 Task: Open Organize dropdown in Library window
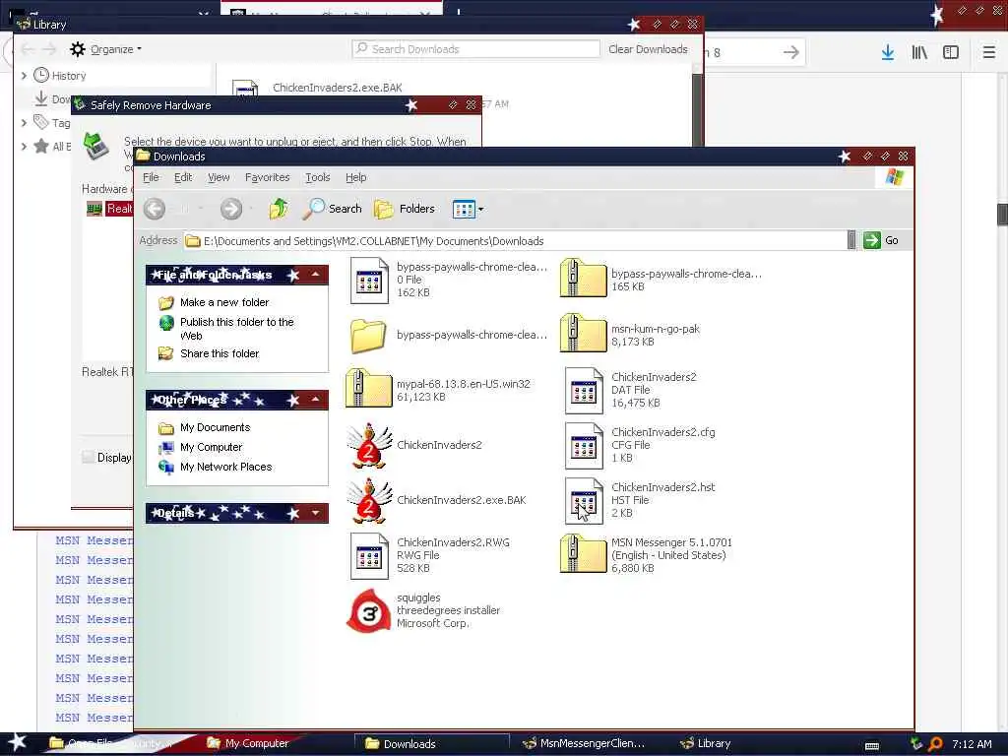click(106, 49)
